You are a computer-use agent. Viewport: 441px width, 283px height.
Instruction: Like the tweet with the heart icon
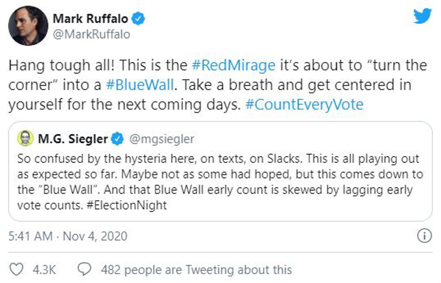tap(16, 269)
